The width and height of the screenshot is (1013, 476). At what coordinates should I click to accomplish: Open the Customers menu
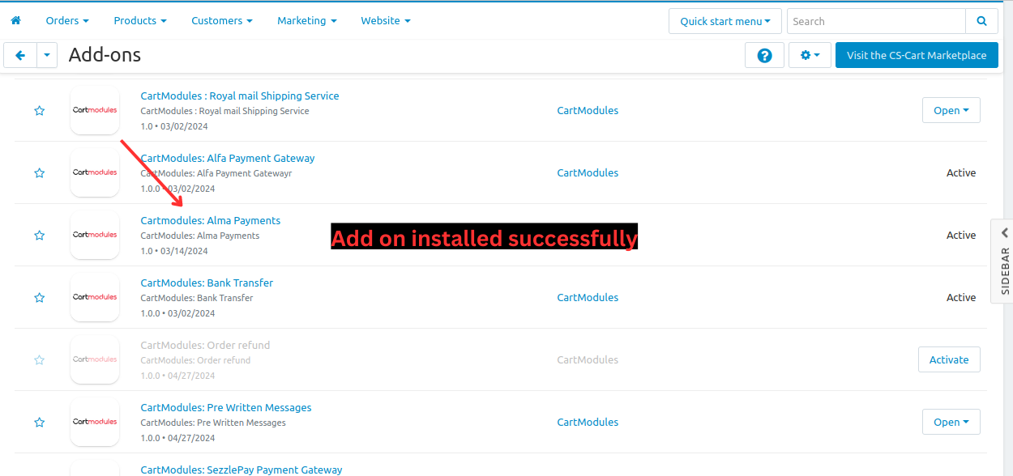click(x=222, y=20)
